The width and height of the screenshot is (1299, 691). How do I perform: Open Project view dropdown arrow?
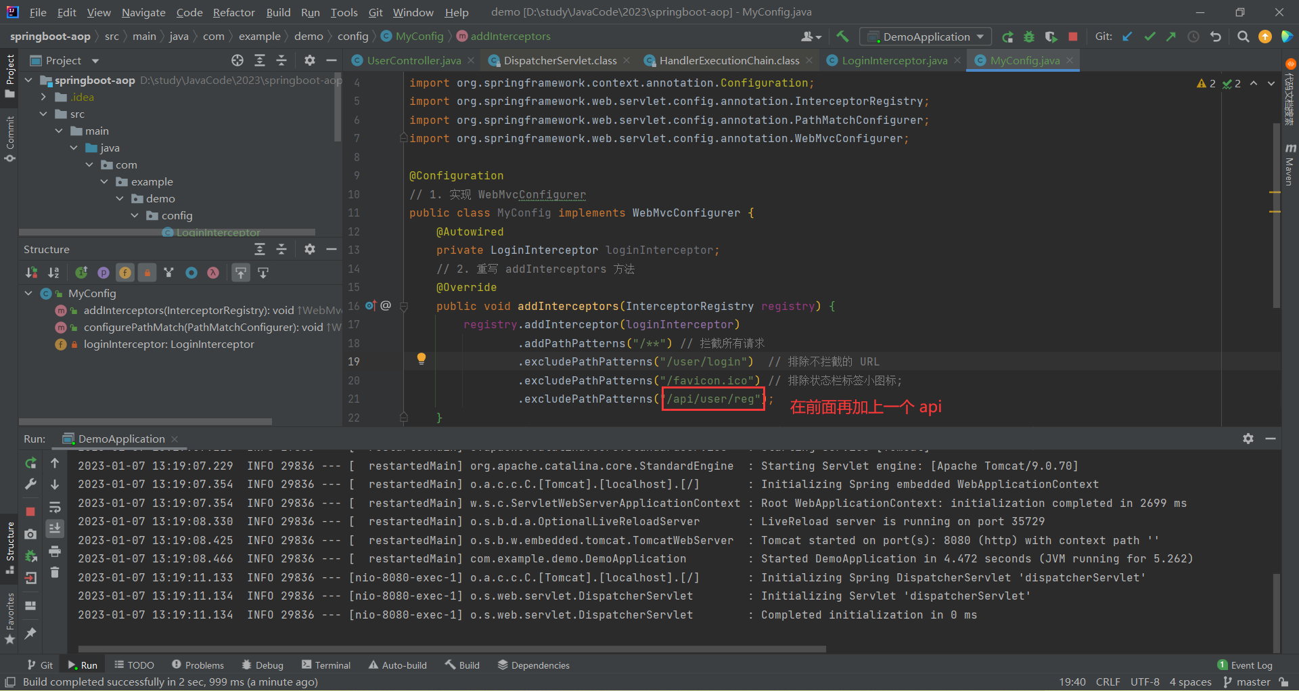click(95, 61)
